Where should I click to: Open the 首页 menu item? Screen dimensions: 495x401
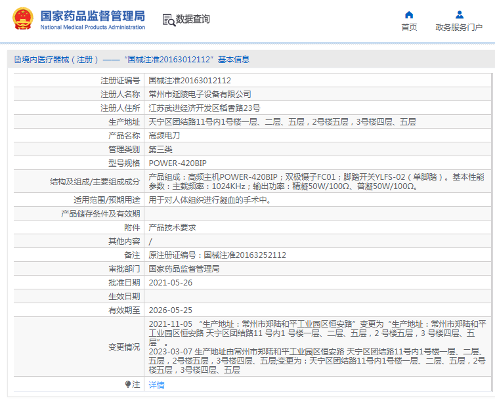coord(409,28)
